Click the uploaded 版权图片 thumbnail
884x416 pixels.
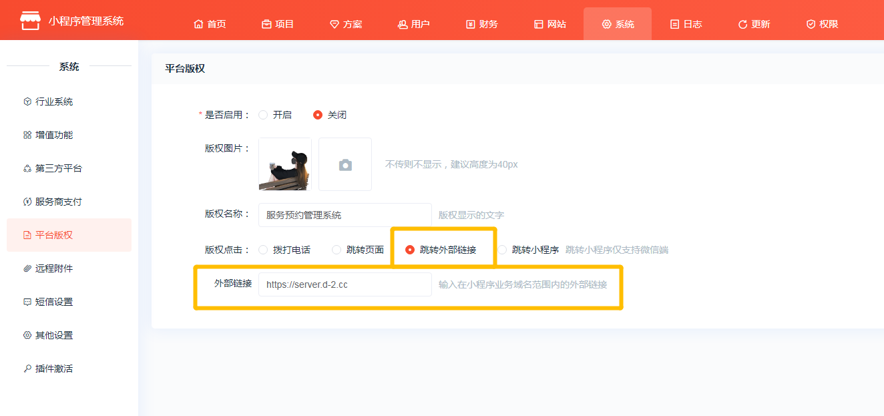[x=285, y=164]
